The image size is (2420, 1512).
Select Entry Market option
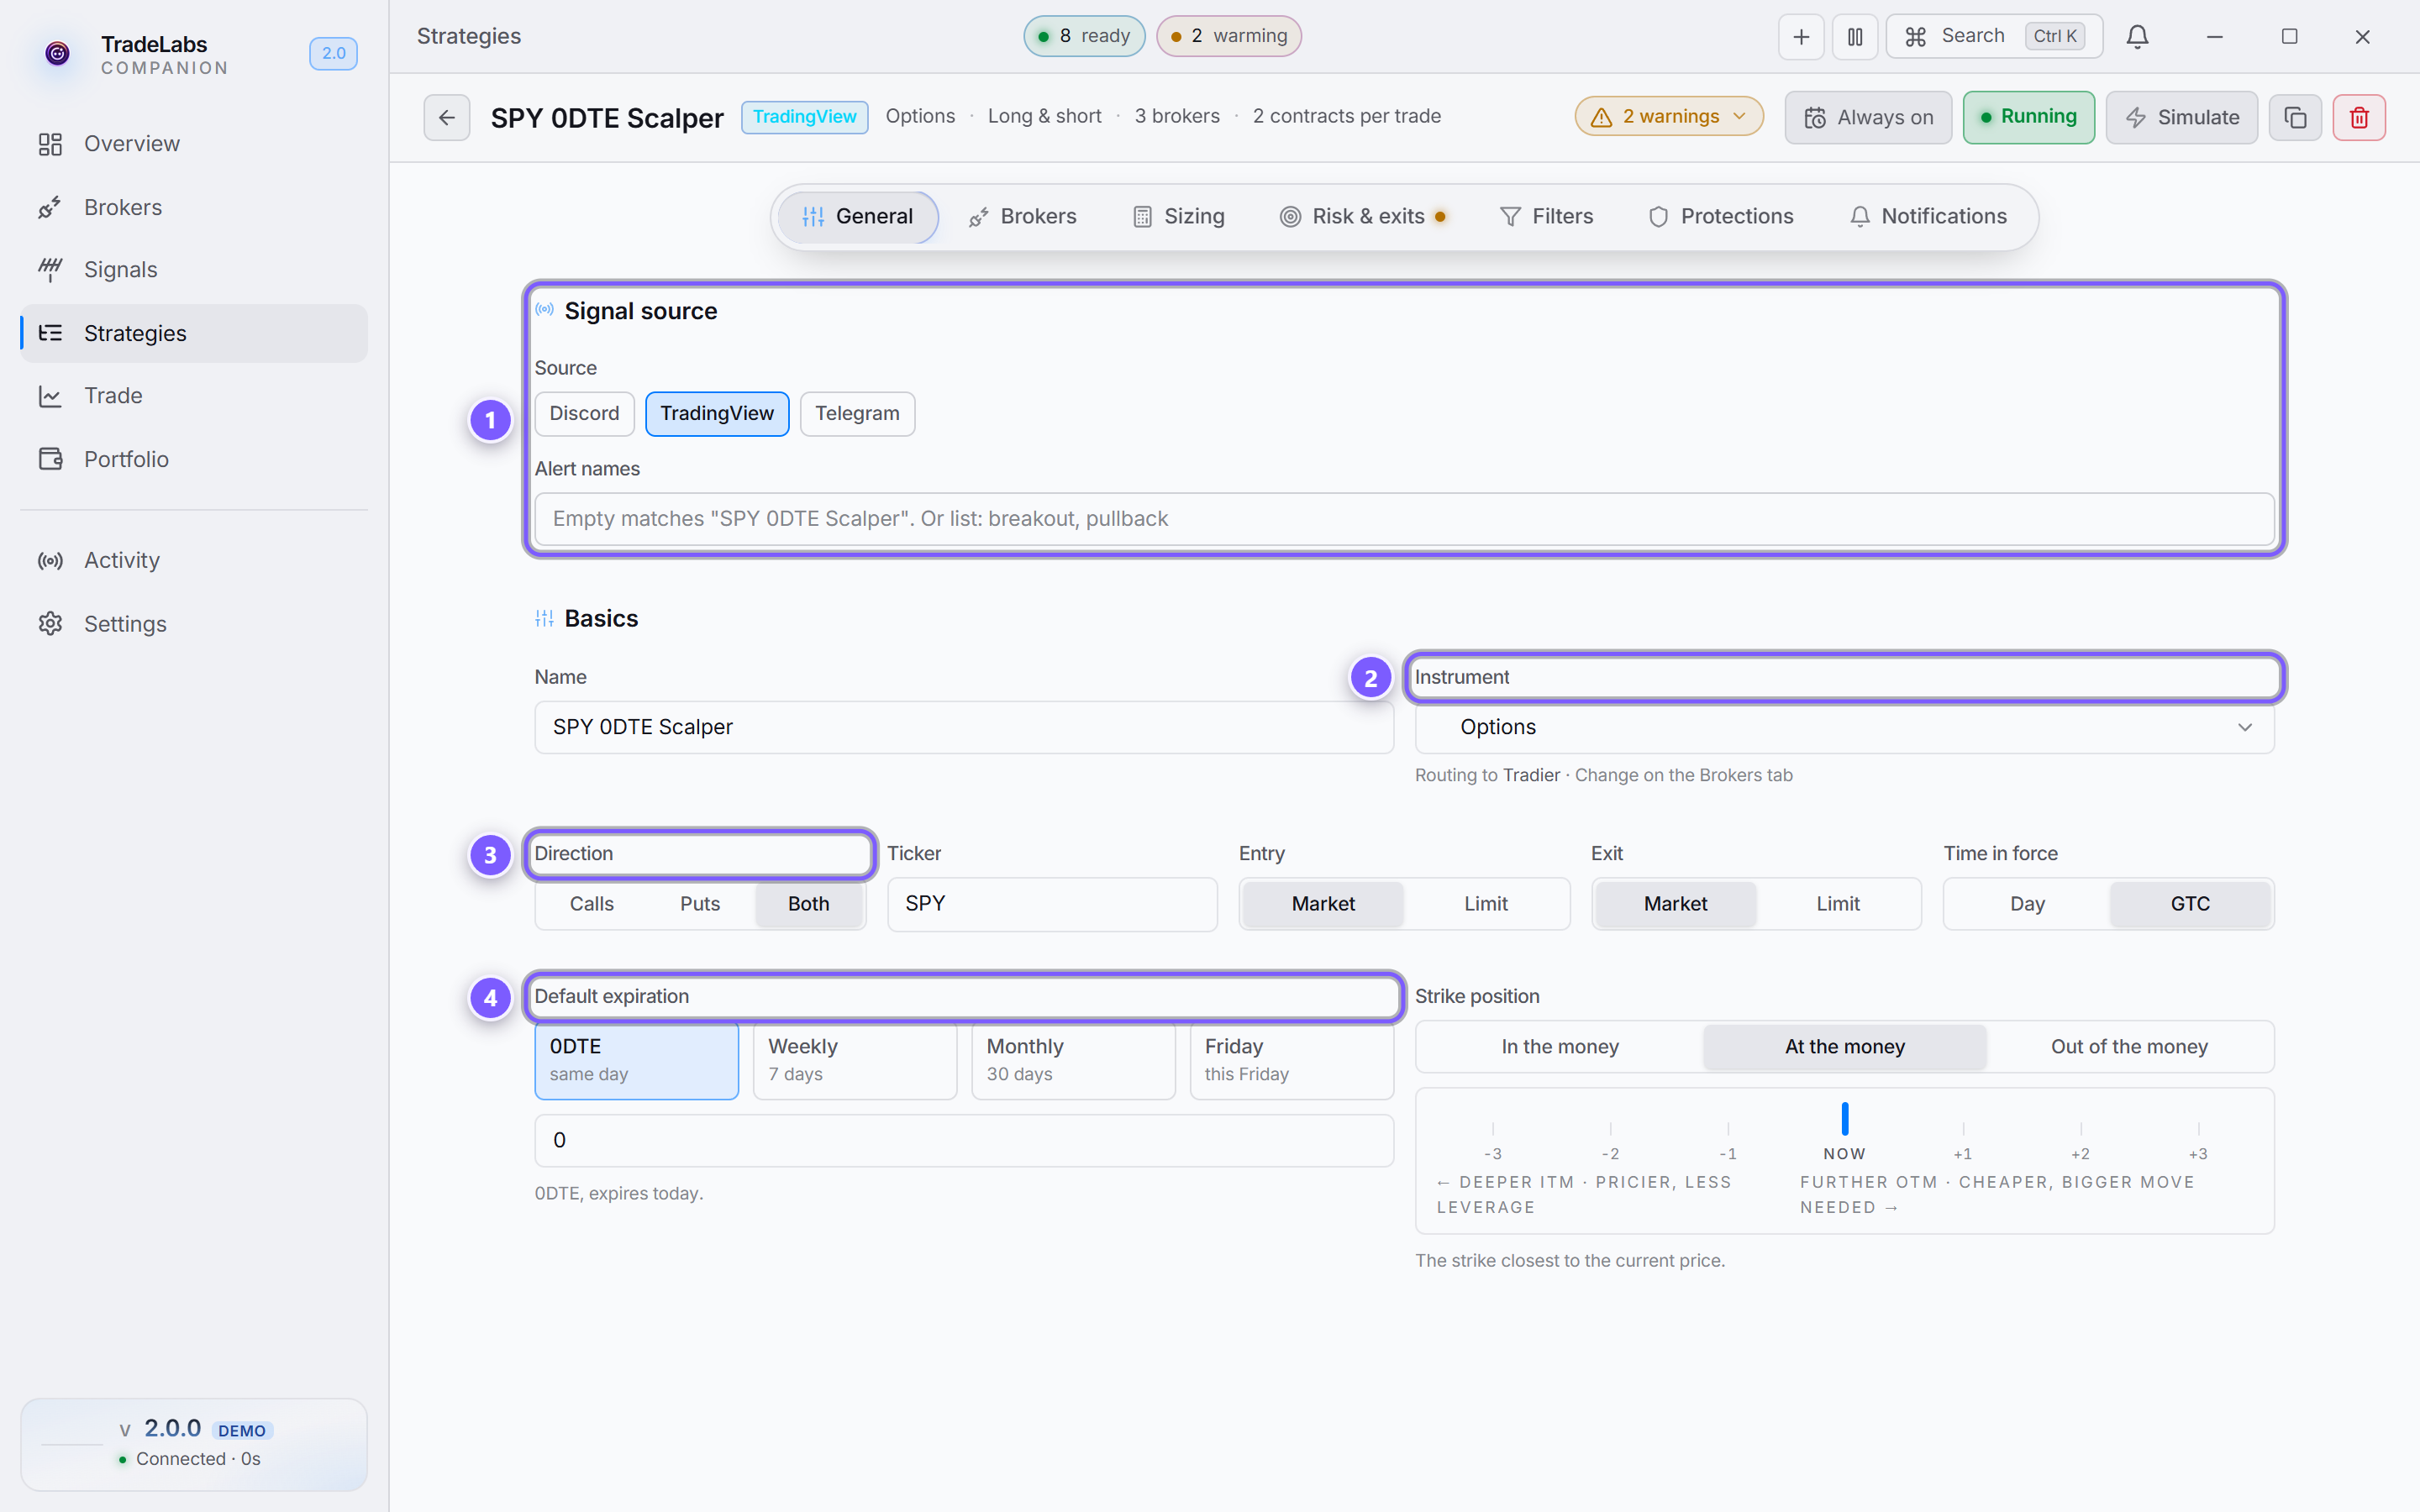(x=1323, y=903)
